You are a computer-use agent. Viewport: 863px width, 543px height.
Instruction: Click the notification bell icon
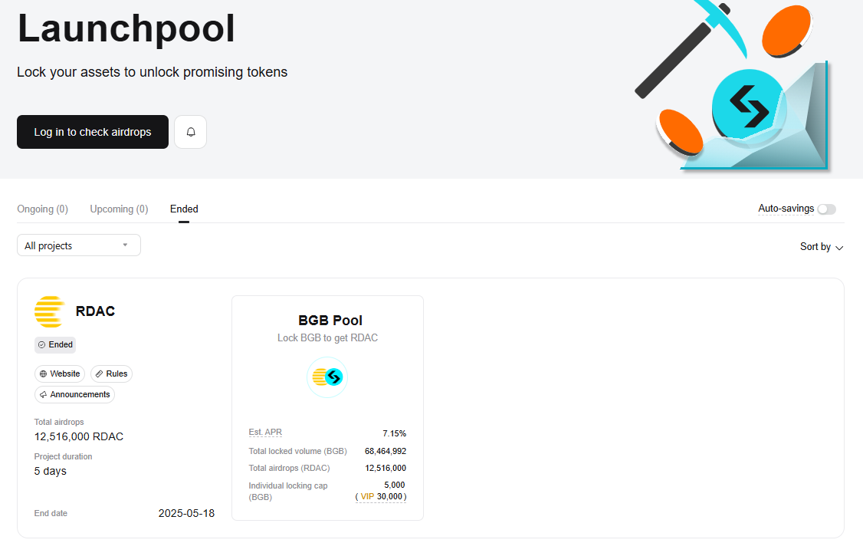[190, 132]
